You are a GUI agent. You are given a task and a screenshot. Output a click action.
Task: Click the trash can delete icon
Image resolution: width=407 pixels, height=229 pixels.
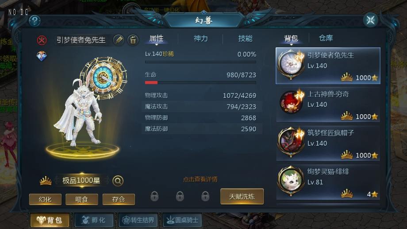tap(133, 40)
